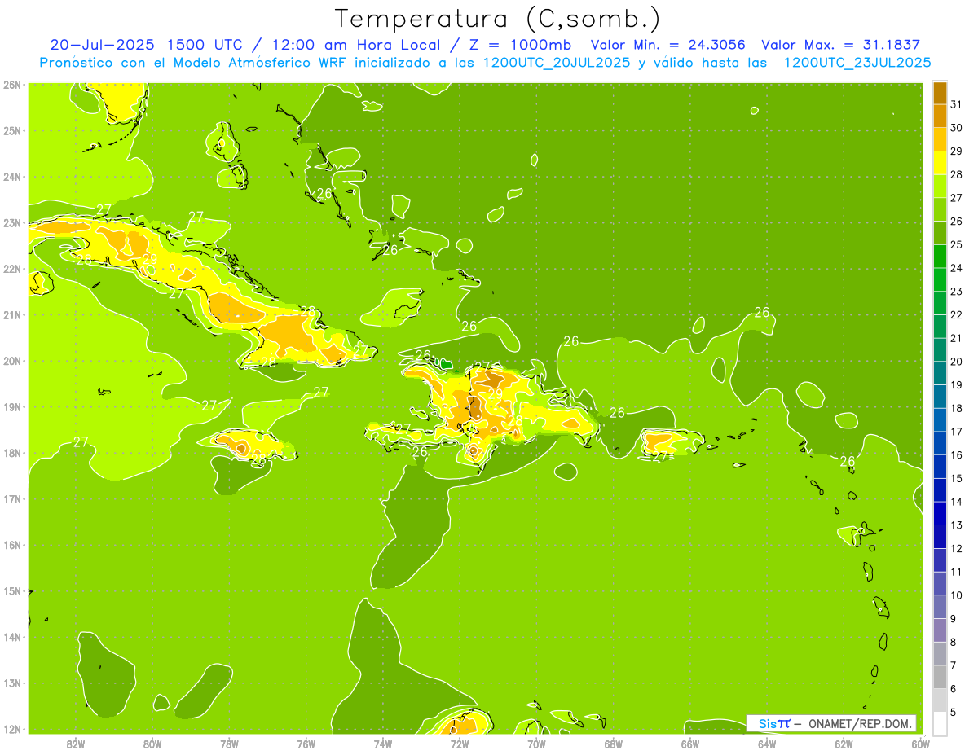Select legend color band between 6 and 7
The image size is (978, 755).
pyautogui.click(x=940, y=677)
